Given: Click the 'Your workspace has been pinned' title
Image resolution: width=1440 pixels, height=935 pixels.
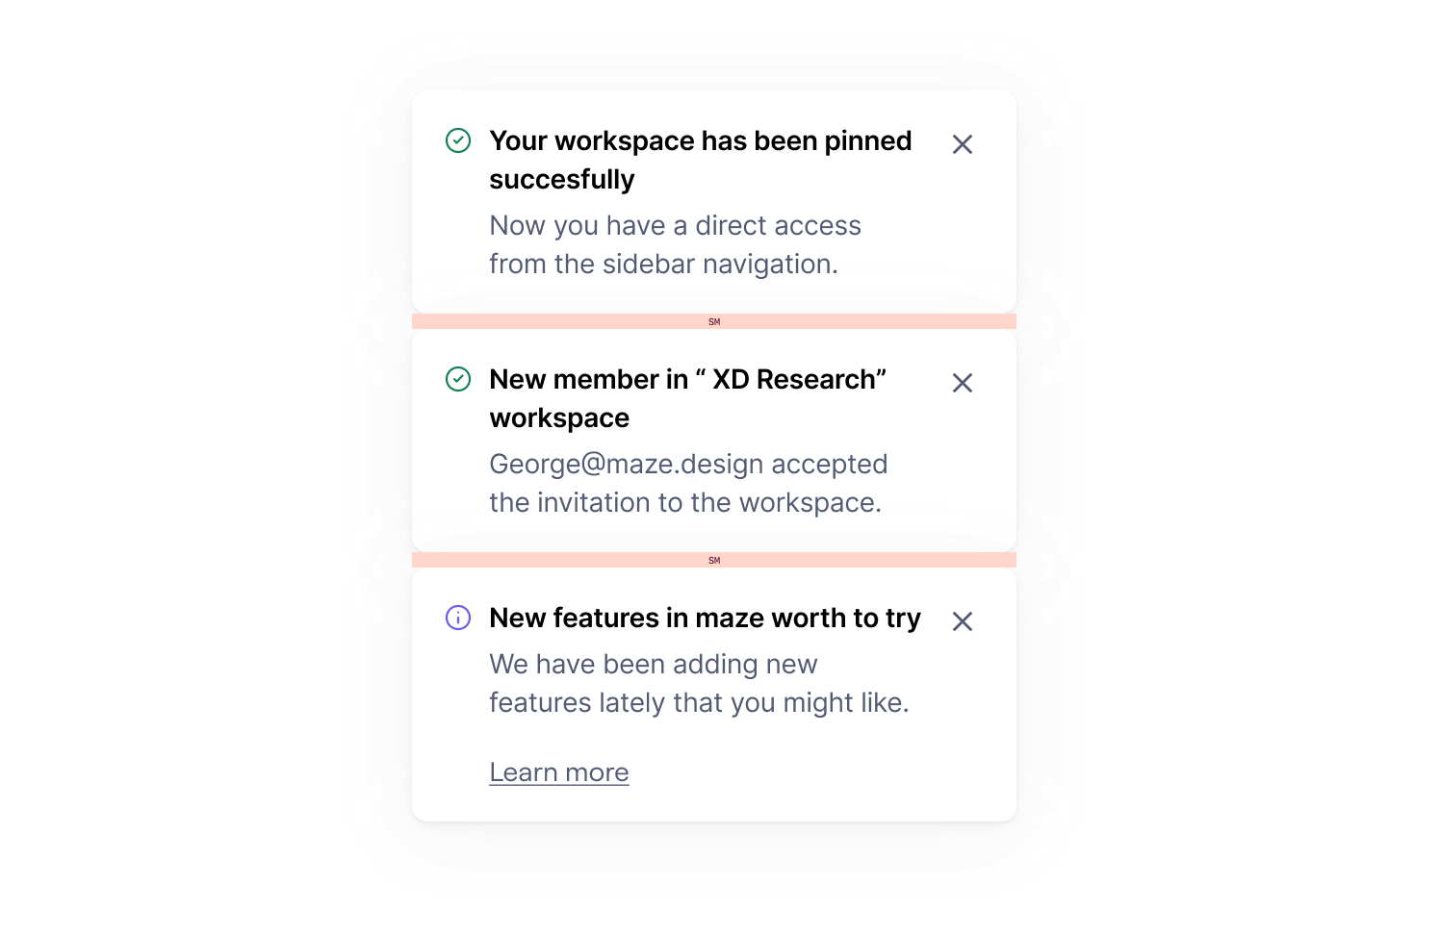Looking at the screenshot, I should [701, 160].
